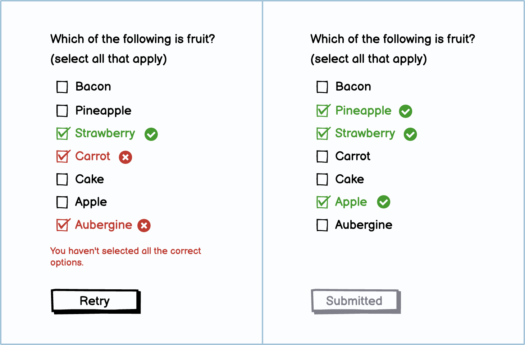Click the green check icon beside Apple
525x345 pixels.
[x=384, y=202]
